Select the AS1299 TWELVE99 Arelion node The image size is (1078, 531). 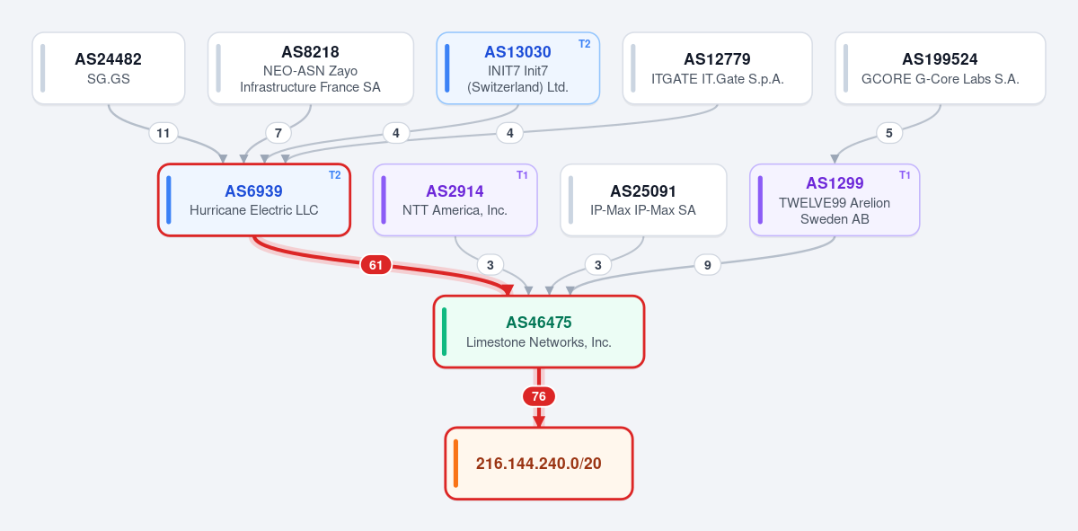tap(835, 199)
